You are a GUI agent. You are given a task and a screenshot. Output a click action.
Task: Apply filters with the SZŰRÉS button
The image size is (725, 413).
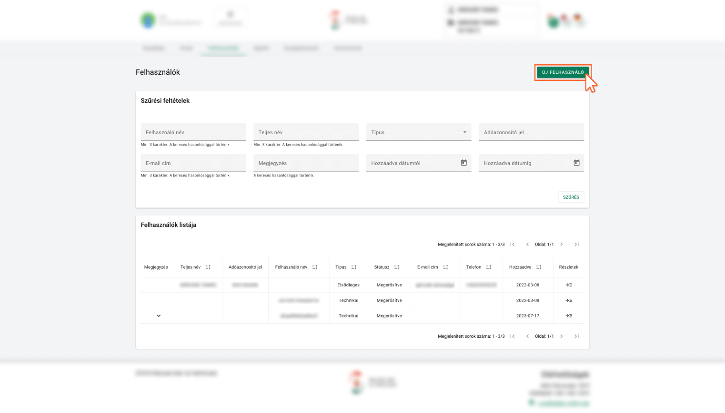571,197
